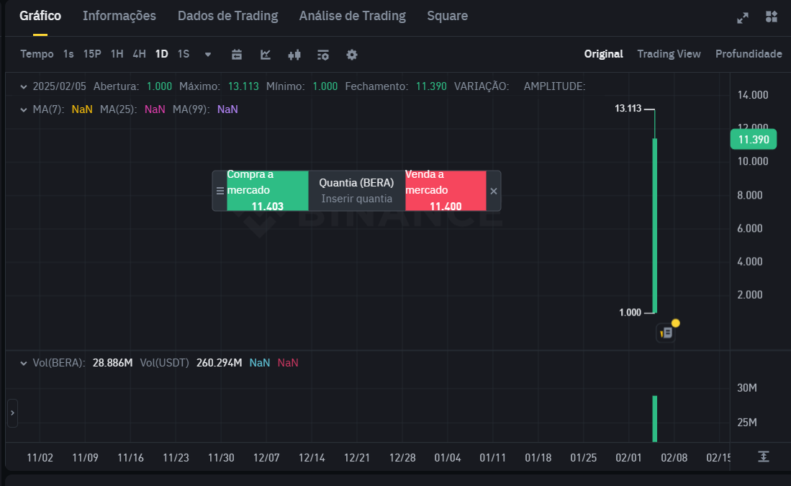The height and width of the screenshot is (486, 791).
Task: Select the 1H time interval
Action: point(117,54)
